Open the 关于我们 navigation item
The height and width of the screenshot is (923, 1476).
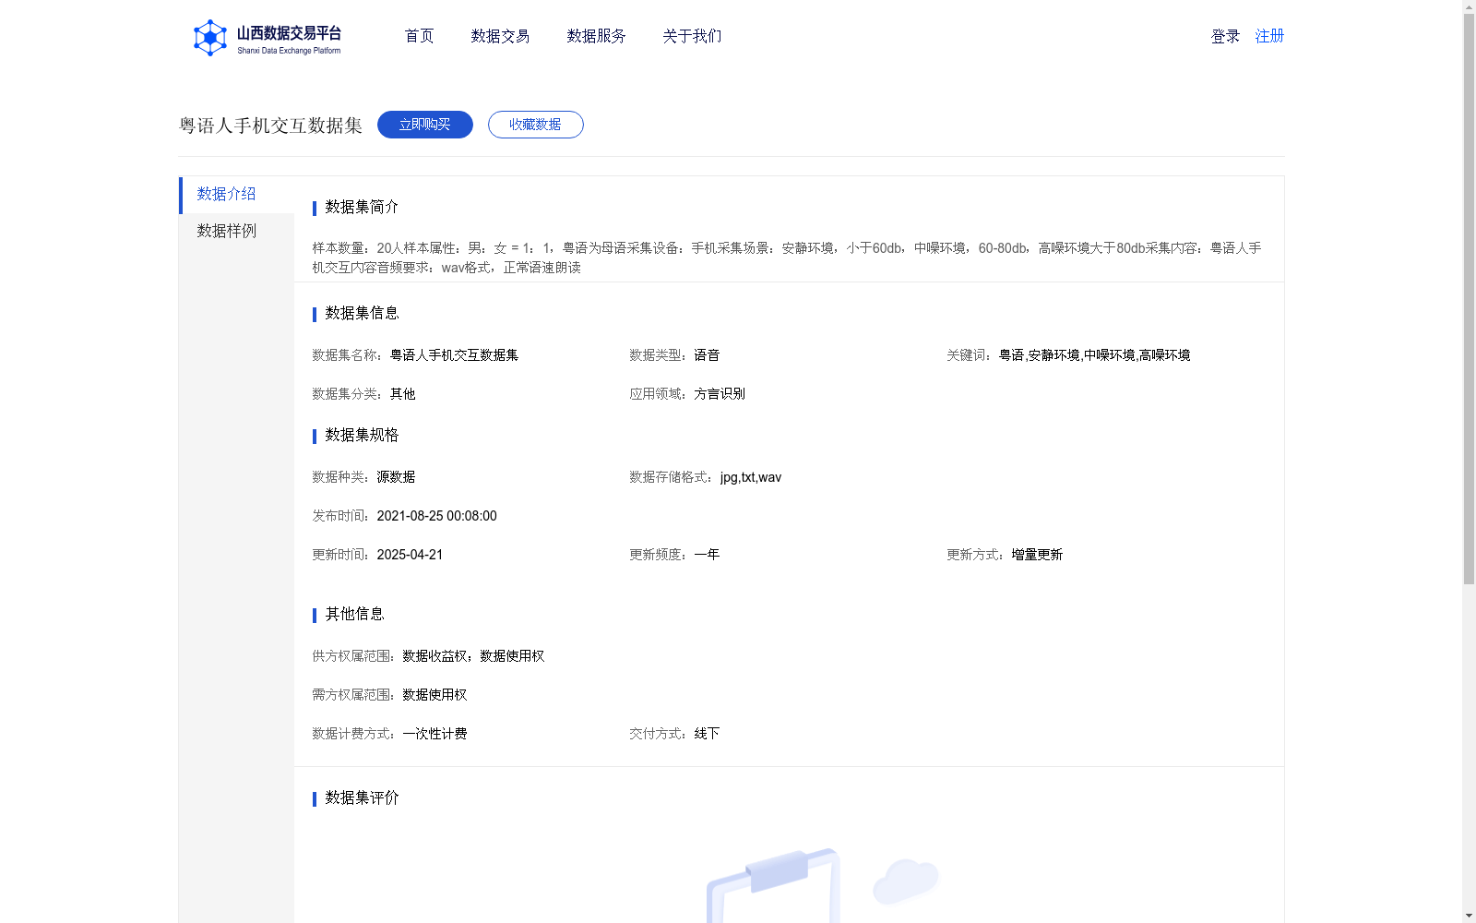coord(692,36)
